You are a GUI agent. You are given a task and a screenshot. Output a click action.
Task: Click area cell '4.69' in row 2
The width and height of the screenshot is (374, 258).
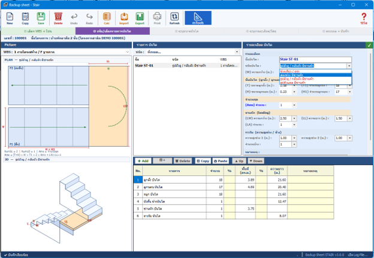(245, 187)
